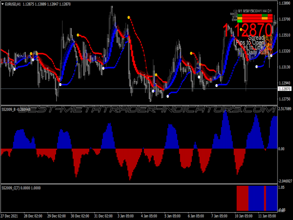The image size is (293, 220).
Task: Click the 27 Dec 2021 date label
Action: click(9, 216)
